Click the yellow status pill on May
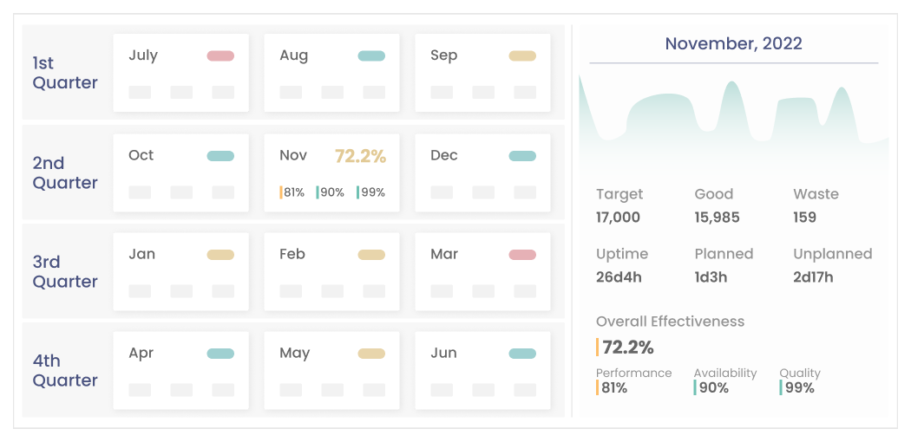 click(371, 354)
